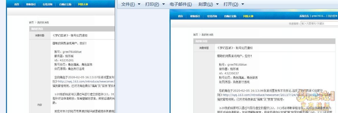Click 账号处罚 line in the photo viewer page

click(x=238, y=78)
